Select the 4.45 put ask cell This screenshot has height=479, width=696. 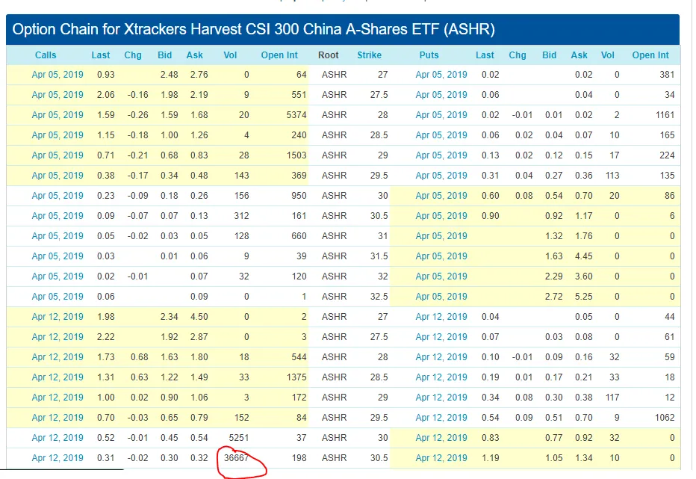pyautogui.click(x=583, y=256)
